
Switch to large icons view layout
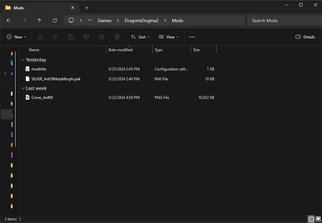coord(317,219)
